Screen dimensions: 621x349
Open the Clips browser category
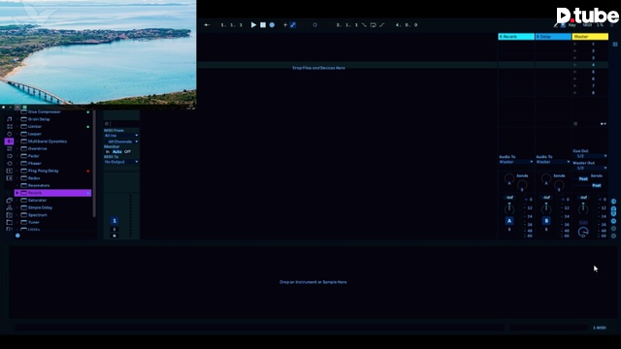pos(9,171)
